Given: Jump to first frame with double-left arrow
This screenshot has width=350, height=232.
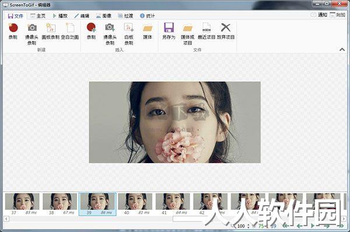Looking at the screenshot, I should point(286,226).
